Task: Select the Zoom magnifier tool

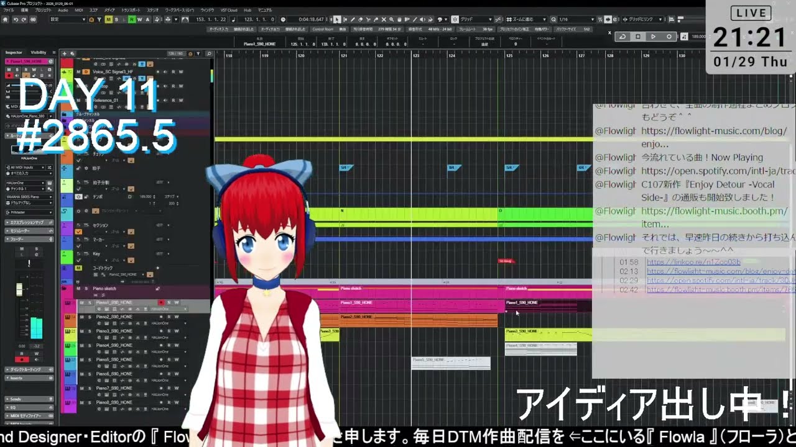Action: pos(391,19)
